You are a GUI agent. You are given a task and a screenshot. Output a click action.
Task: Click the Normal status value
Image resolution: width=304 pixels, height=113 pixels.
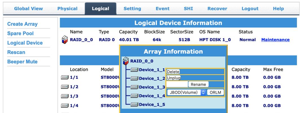pos(248,40)
